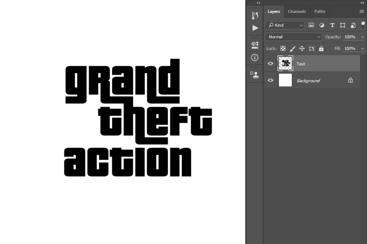Toggle Lock transparent pixels
Viewport: 367px width, 244px height.
tap(283, 49)
